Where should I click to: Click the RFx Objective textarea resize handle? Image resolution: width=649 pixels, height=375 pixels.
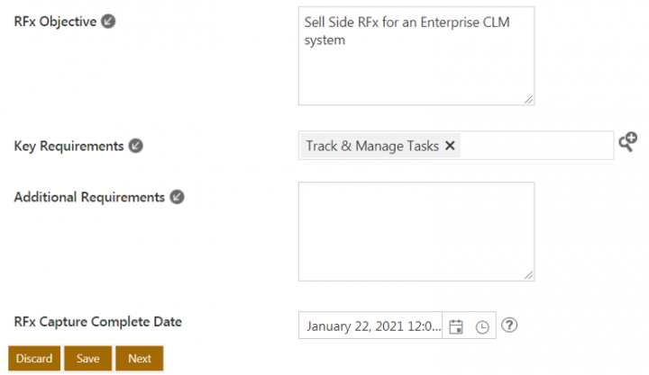(x=528, y=100)
